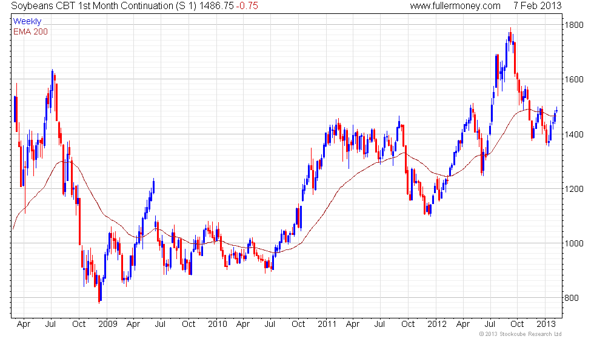Viewport: 594px width, 339px height.
Task: Click the 2011 year label on time axis
Action: click(x=327, y=324)
